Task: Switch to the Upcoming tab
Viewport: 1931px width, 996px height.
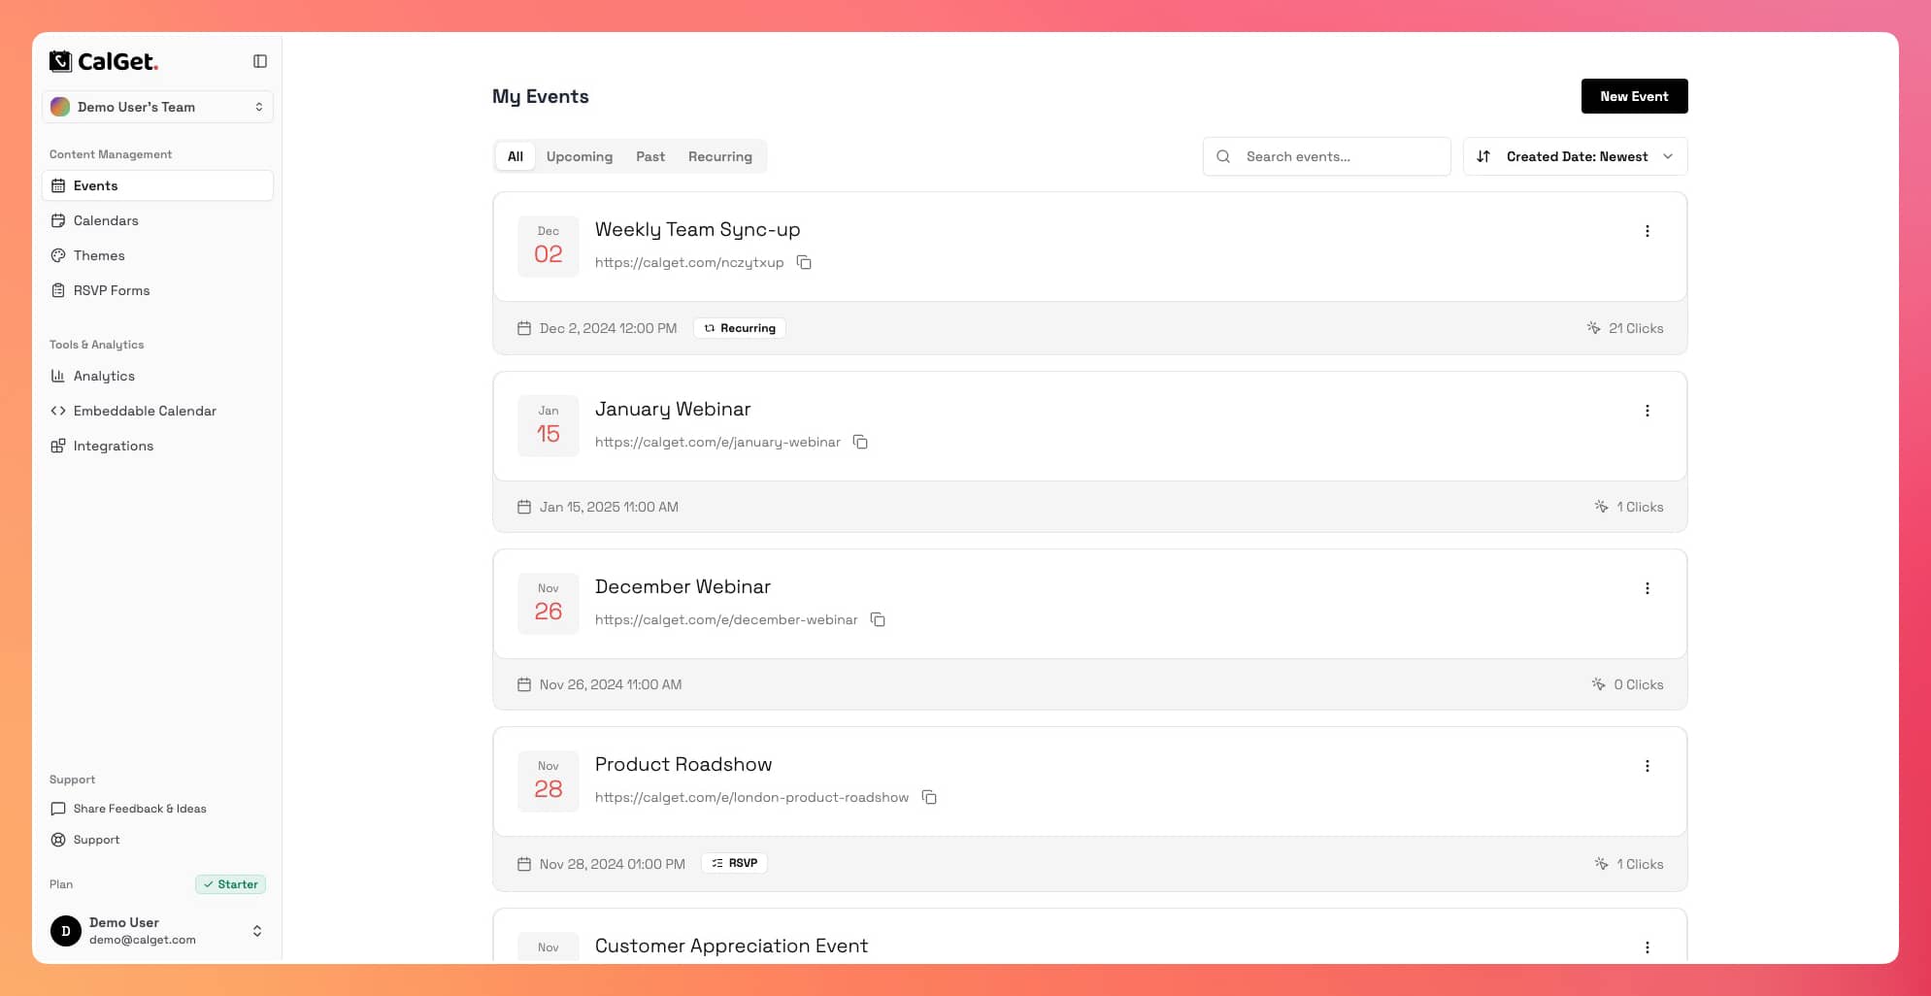Action: (579, 156)
